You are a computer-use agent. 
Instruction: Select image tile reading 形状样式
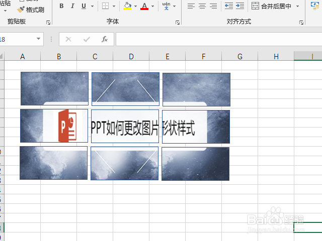pos(196,127)
